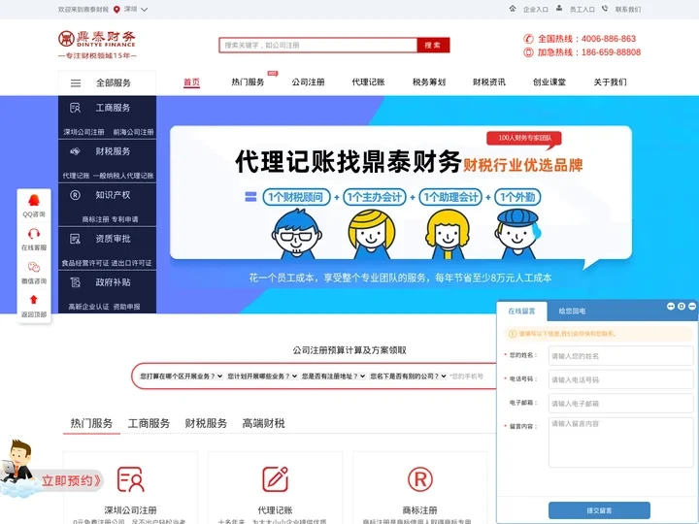Open 食品经营许可证 sidebar link
The width and height of the screenshot is (699, 524).
[x=85, y=263]
